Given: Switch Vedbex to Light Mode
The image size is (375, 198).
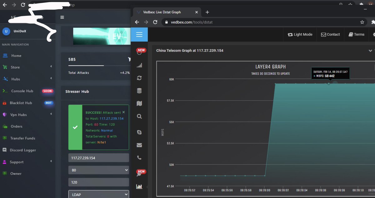Looking at the screenshot, I should tap(300, 34).
